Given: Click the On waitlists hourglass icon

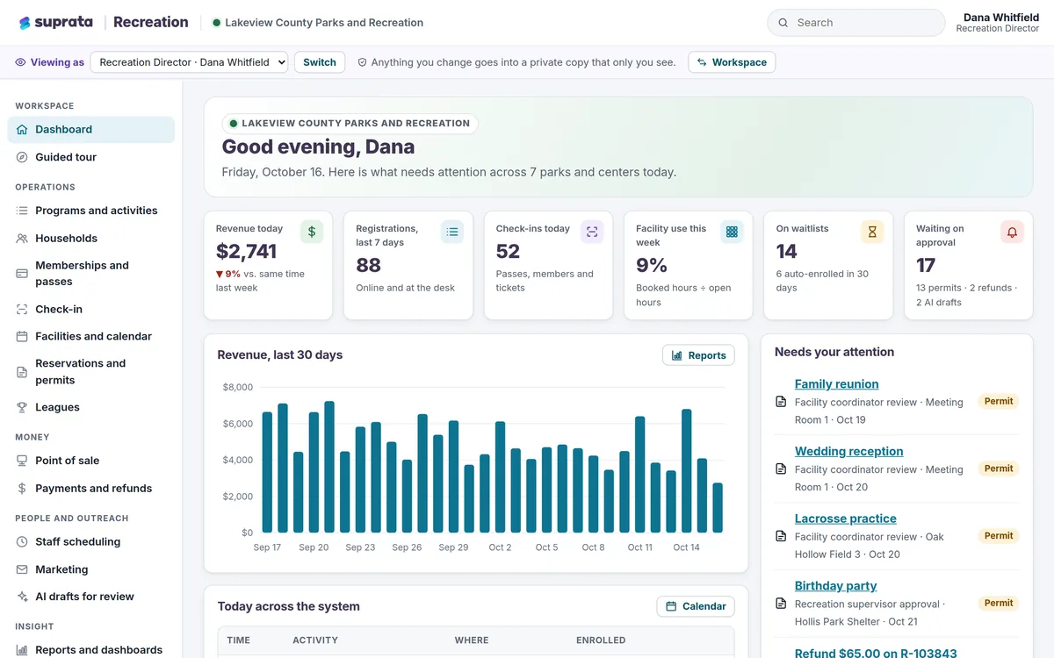Looking at the screenshot, I should (x=872, y=232).
